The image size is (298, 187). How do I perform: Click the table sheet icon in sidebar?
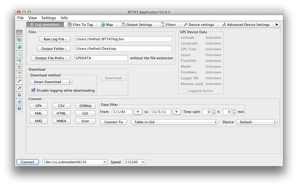coord(19,54)
